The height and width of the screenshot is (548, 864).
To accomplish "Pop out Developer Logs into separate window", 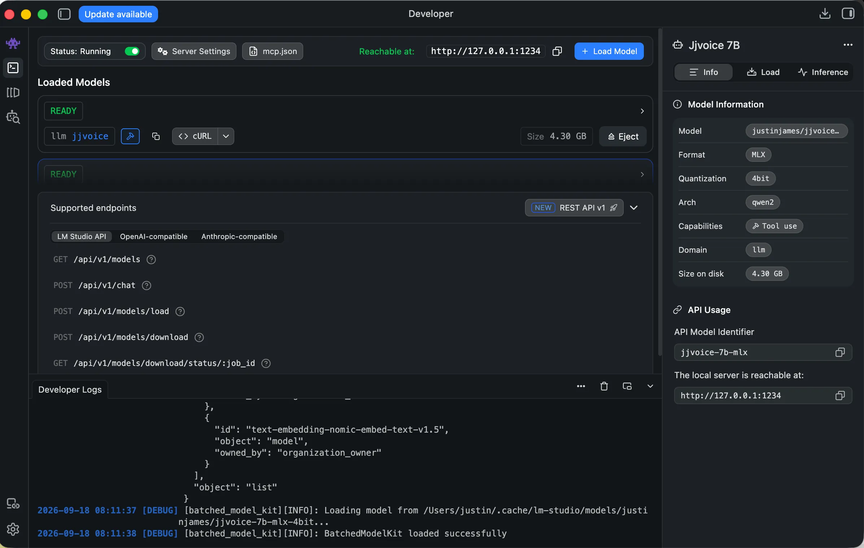I will (627, 386).
